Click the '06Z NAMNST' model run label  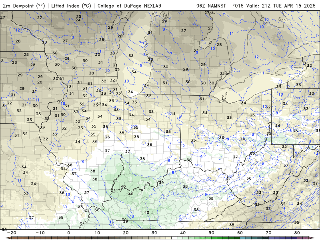click(211, 6)
